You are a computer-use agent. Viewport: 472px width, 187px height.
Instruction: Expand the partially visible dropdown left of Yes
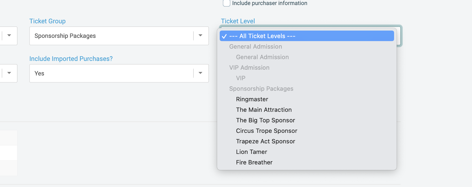tap(9, 73)
